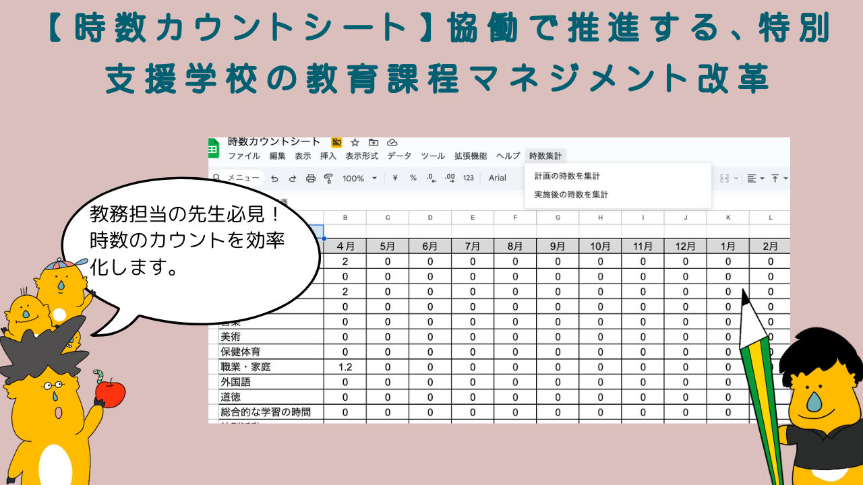Select the 保健体育 row label
This screenshot has height=485, width=863.
pyautogui.click(x=271, y=352)
